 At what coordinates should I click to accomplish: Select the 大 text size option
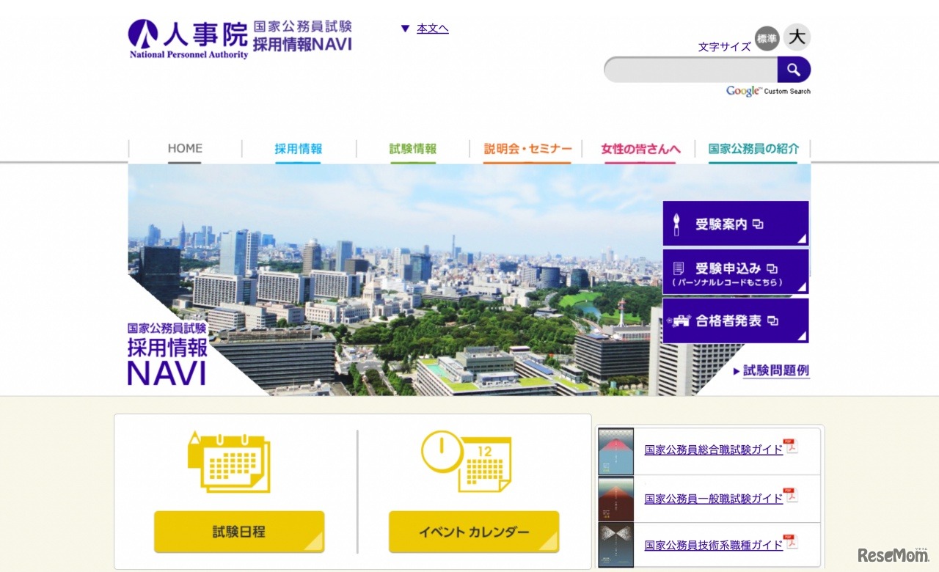pyautogui.click(x=797, y=37)
